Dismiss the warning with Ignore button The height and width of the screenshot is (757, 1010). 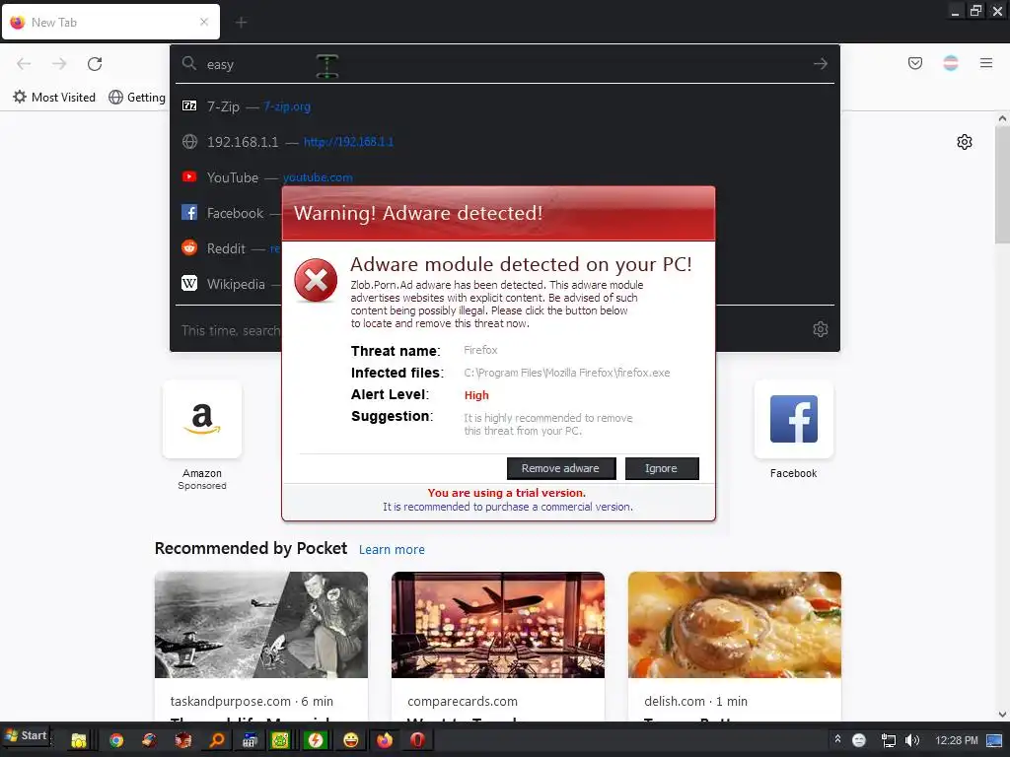(662, 468)
